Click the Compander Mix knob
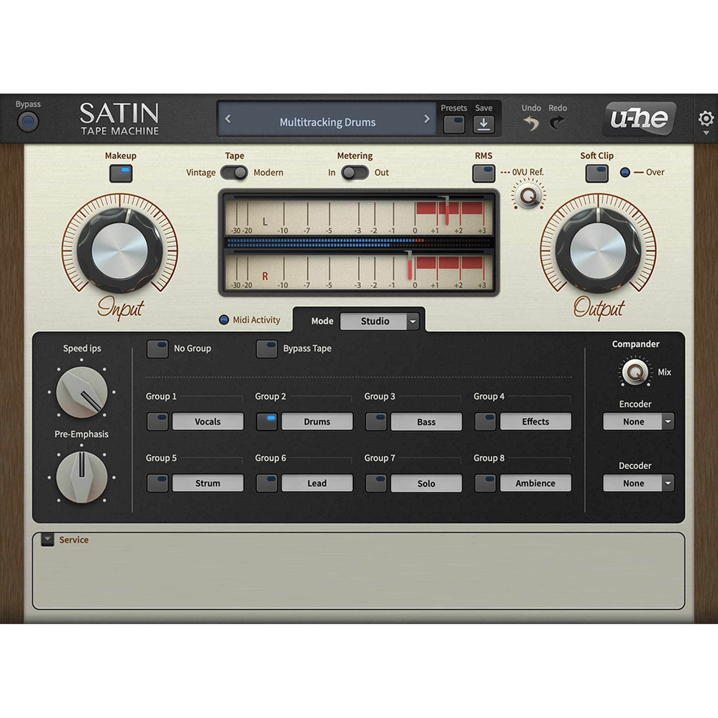This screenshot has width=718, height=718. coord(636,372)
